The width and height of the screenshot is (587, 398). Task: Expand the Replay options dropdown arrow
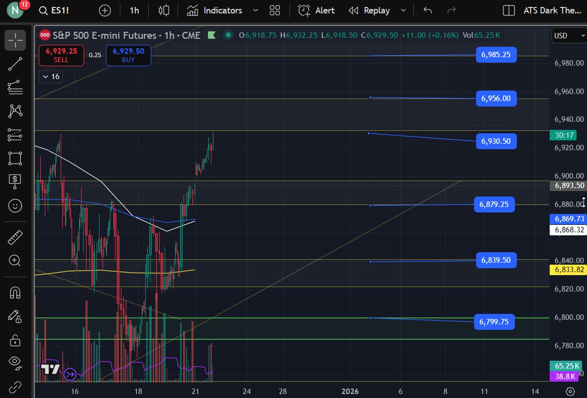click(x=403, y=10)
